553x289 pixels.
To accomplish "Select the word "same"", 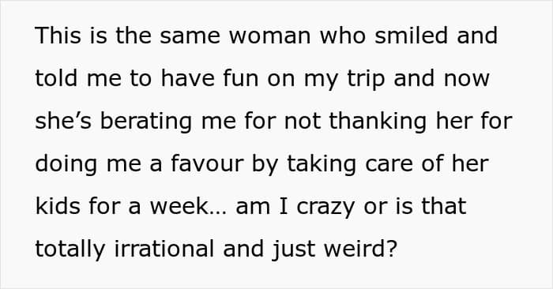I will pos(190,36).
